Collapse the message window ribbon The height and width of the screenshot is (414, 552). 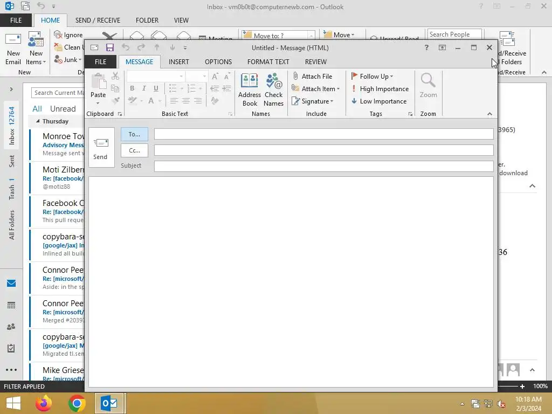[489, 114]
